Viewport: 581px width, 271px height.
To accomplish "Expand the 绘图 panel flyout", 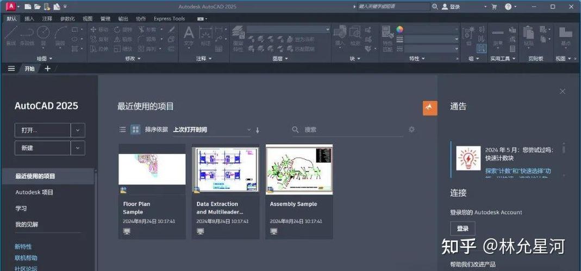I will [x=45, y=59].
